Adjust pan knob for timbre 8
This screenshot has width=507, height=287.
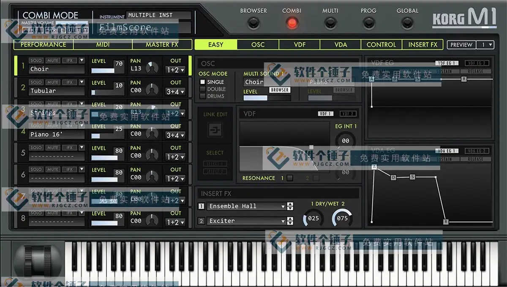point(151,221)
